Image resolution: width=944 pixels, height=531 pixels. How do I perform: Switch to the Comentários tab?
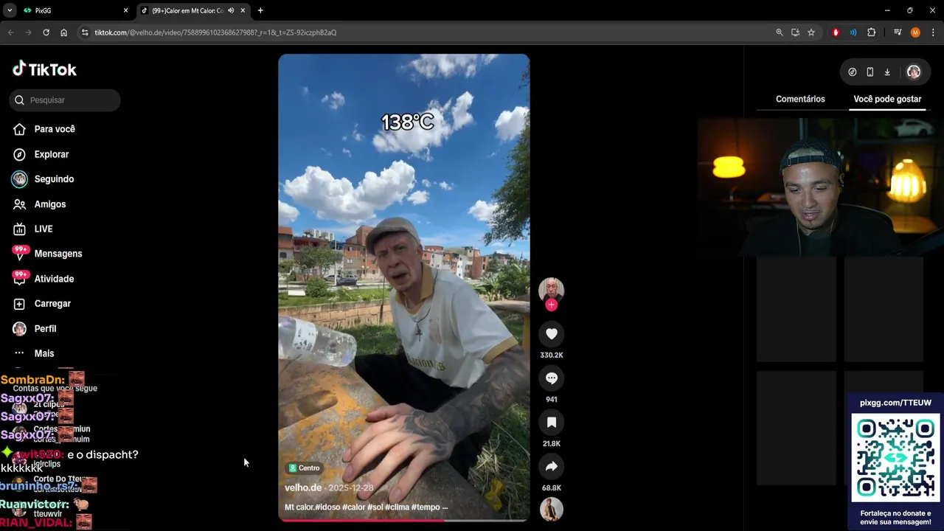point(800,99)
